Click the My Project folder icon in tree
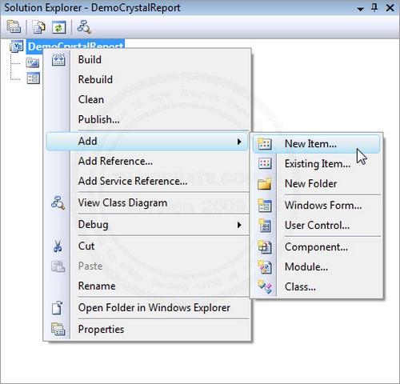 pos(33,62)
